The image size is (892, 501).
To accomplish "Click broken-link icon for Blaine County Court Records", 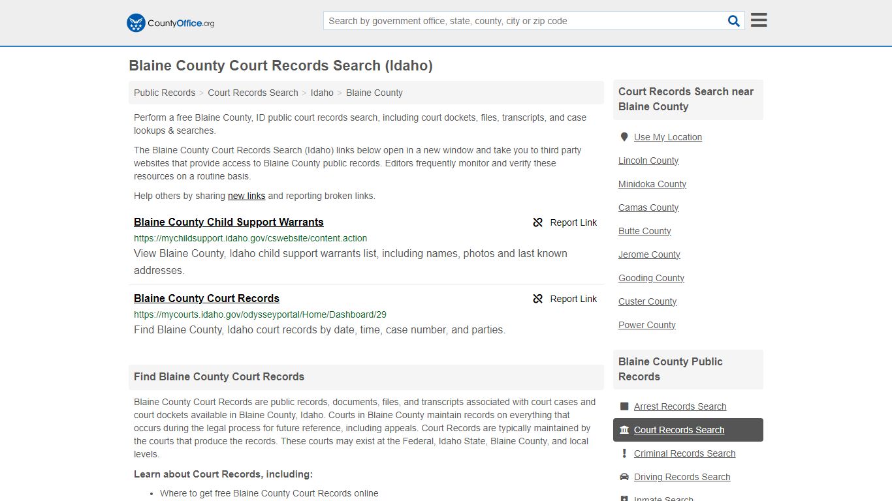I will 538,299.
